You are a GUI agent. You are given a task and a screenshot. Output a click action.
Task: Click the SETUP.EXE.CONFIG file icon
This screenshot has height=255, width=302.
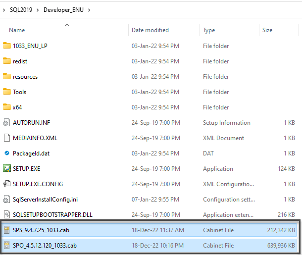coord(7,184)
